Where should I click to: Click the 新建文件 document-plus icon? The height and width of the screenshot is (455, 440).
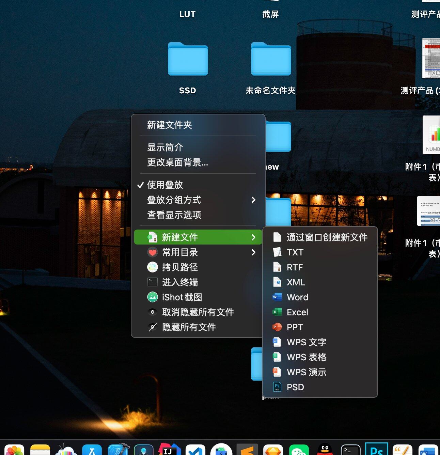152,237
